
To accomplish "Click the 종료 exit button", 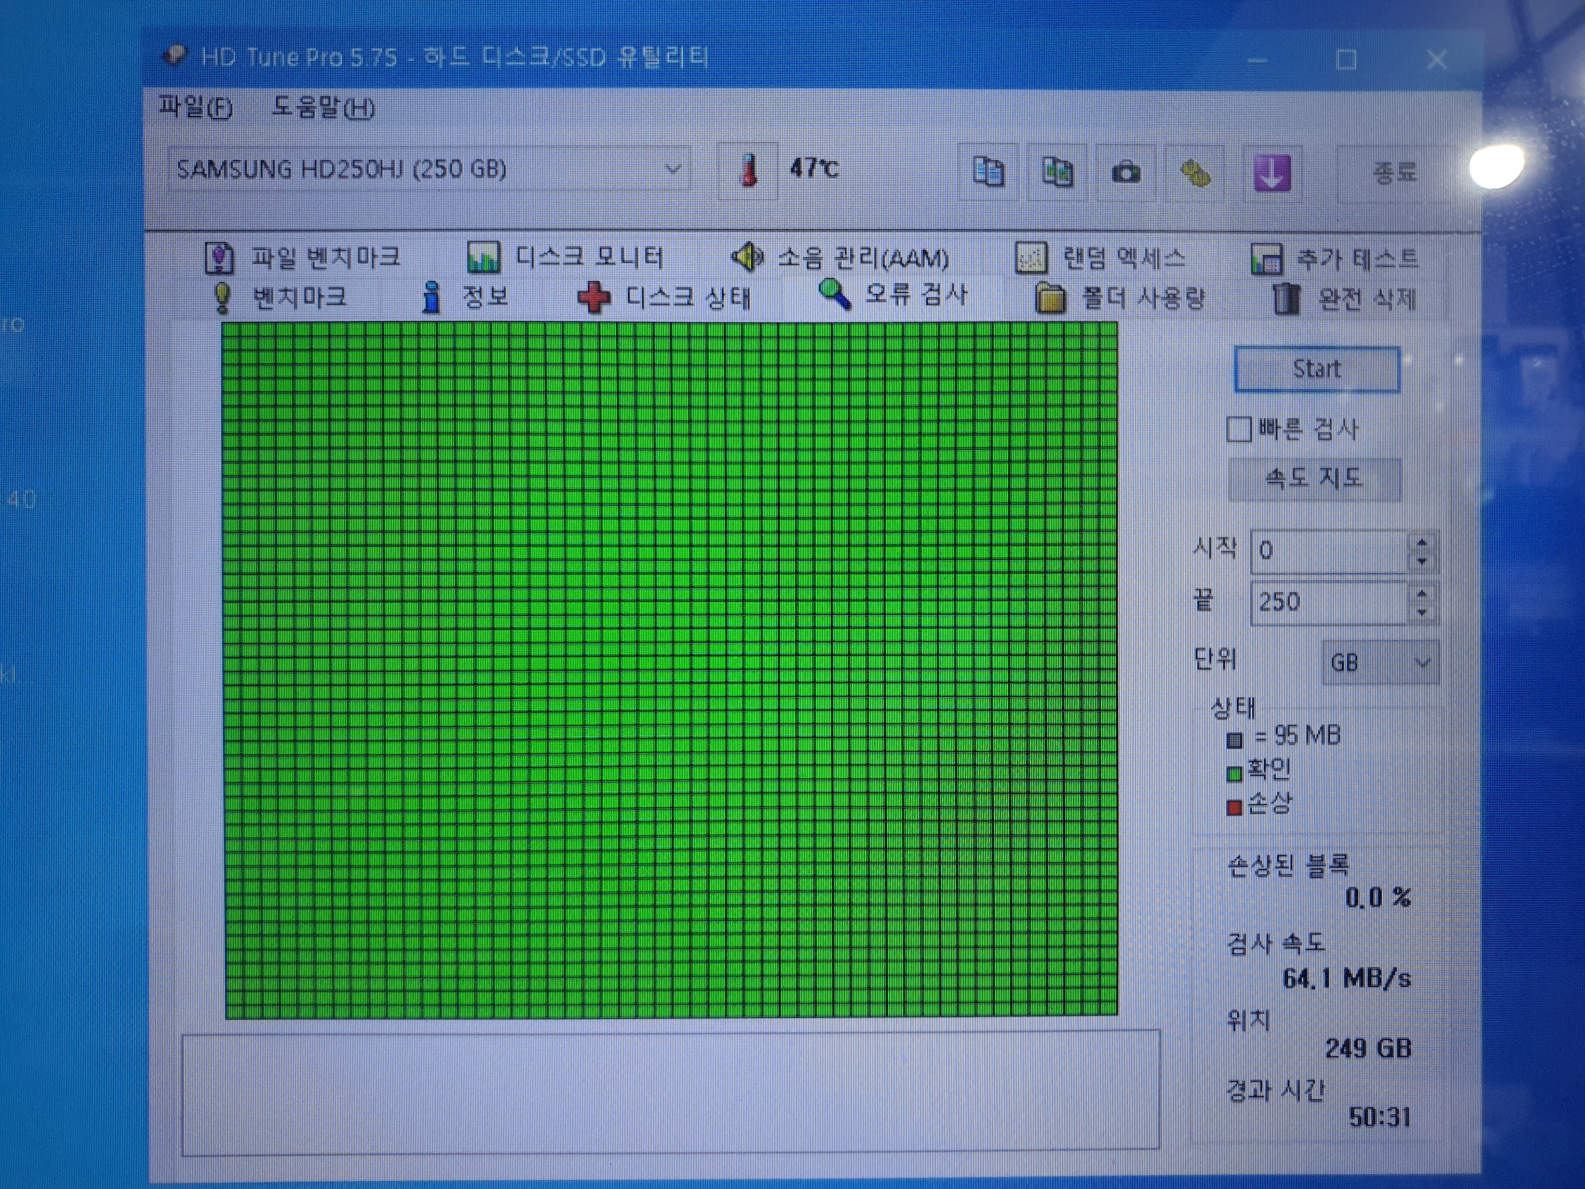I will 1394,173.
